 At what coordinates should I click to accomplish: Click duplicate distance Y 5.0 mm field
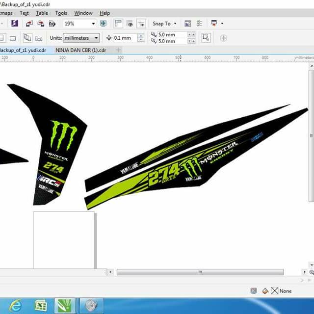click(172, 41)
